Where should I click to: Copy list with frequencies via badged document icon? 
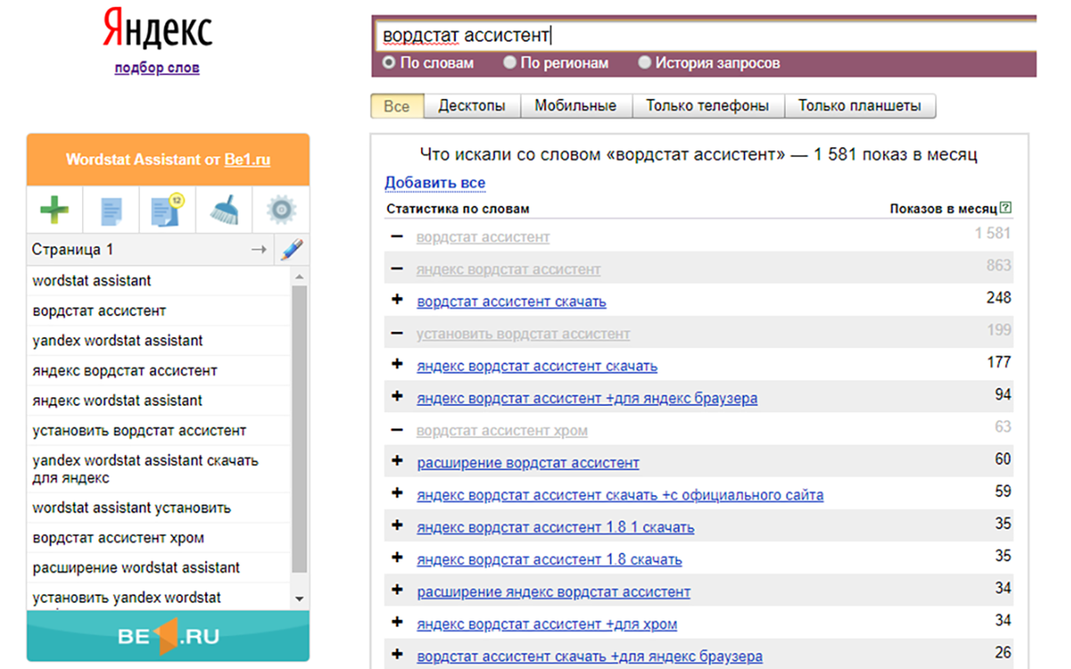pyautogui.click(x=167, y=209)
